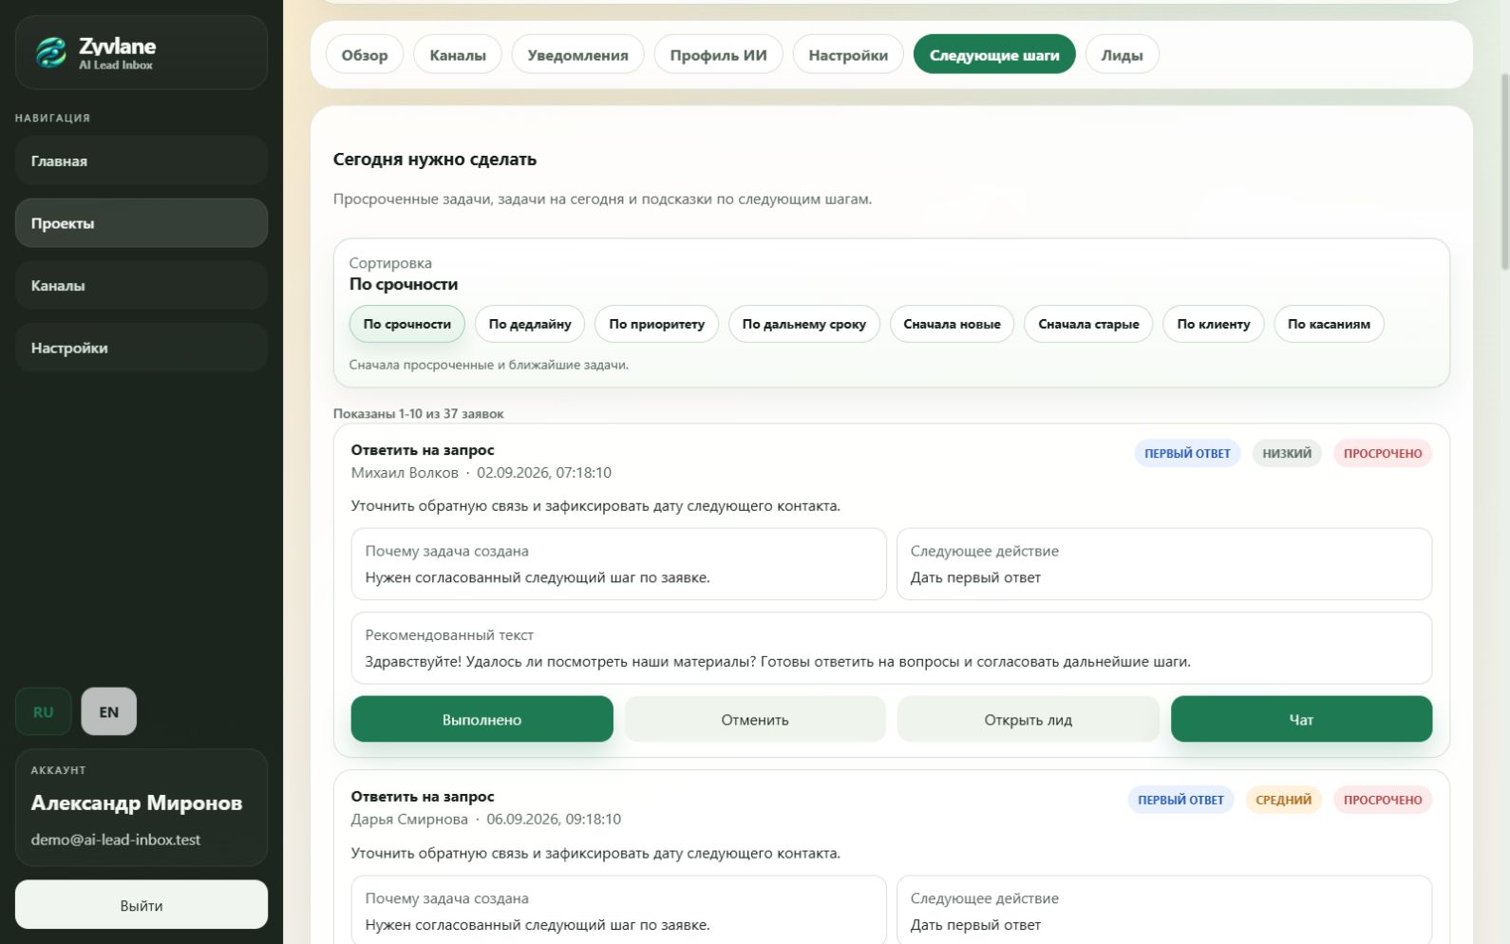Sort tasks По дальнему сроку

803,324
